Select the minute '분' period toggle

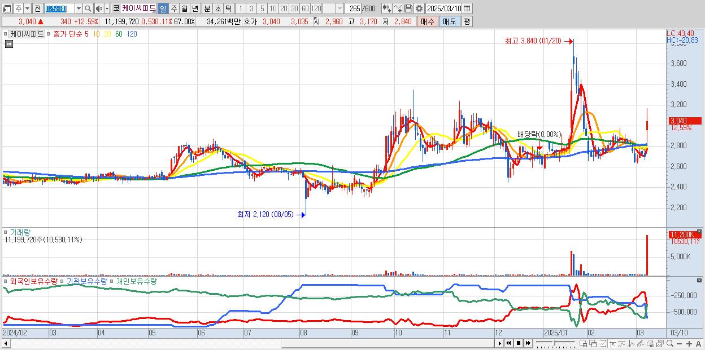(207, 8)
